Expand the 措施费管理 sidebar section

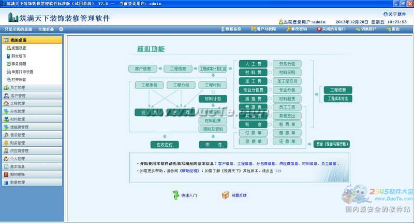coord(32,127)
